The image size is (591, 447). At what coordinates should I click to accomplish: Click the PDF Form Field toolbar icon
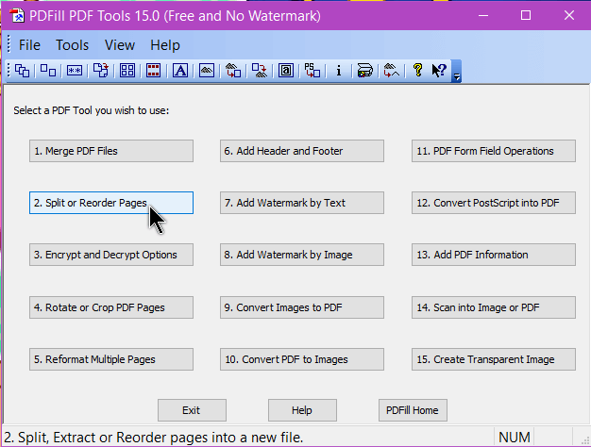[286, 71]
